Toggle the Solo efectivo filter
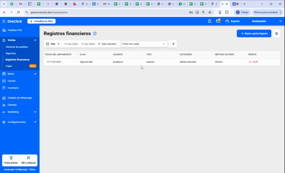Image resolution: width=285 pixels, height=173 pixels. [x=107, y=44]
